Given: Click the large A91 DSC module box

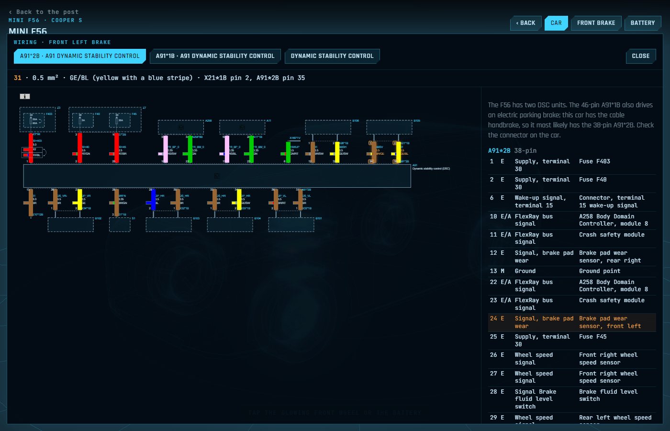Looking at the screenshot, I should point(217,176).
